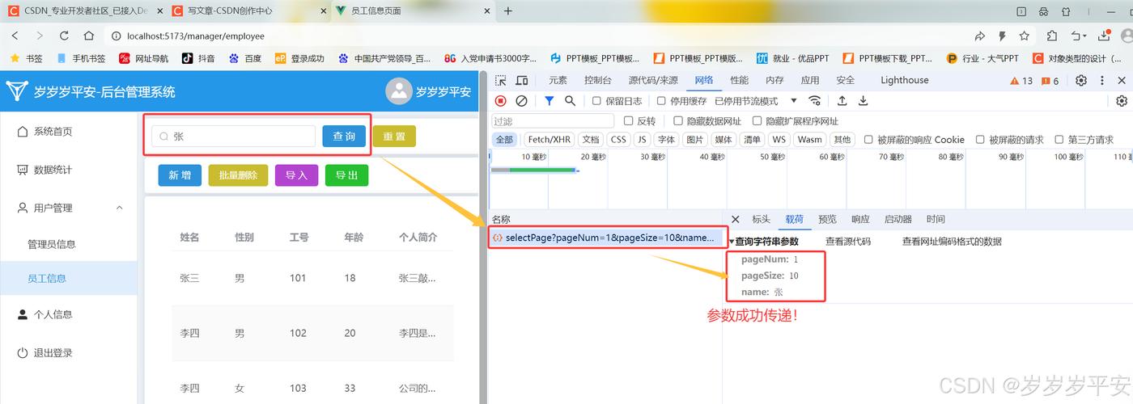Click the 批量删除 button
Screen dimensions: 1133x404
pos(238,175)
